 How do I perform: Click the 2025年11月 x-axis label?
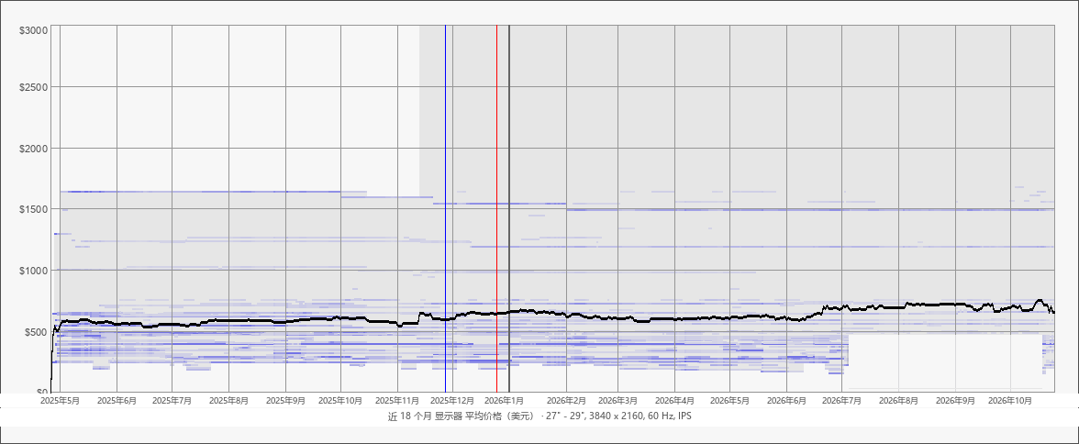[x=398, y=400]
